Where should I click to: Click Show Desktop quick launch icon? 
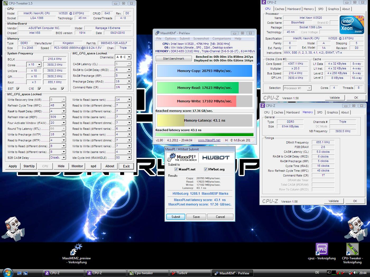[19, 273]
